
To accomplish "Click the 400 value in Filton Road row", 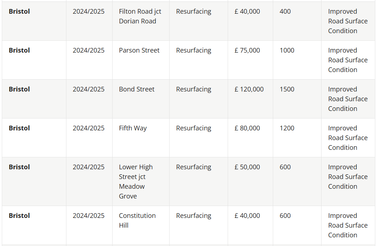I will 285,12.
